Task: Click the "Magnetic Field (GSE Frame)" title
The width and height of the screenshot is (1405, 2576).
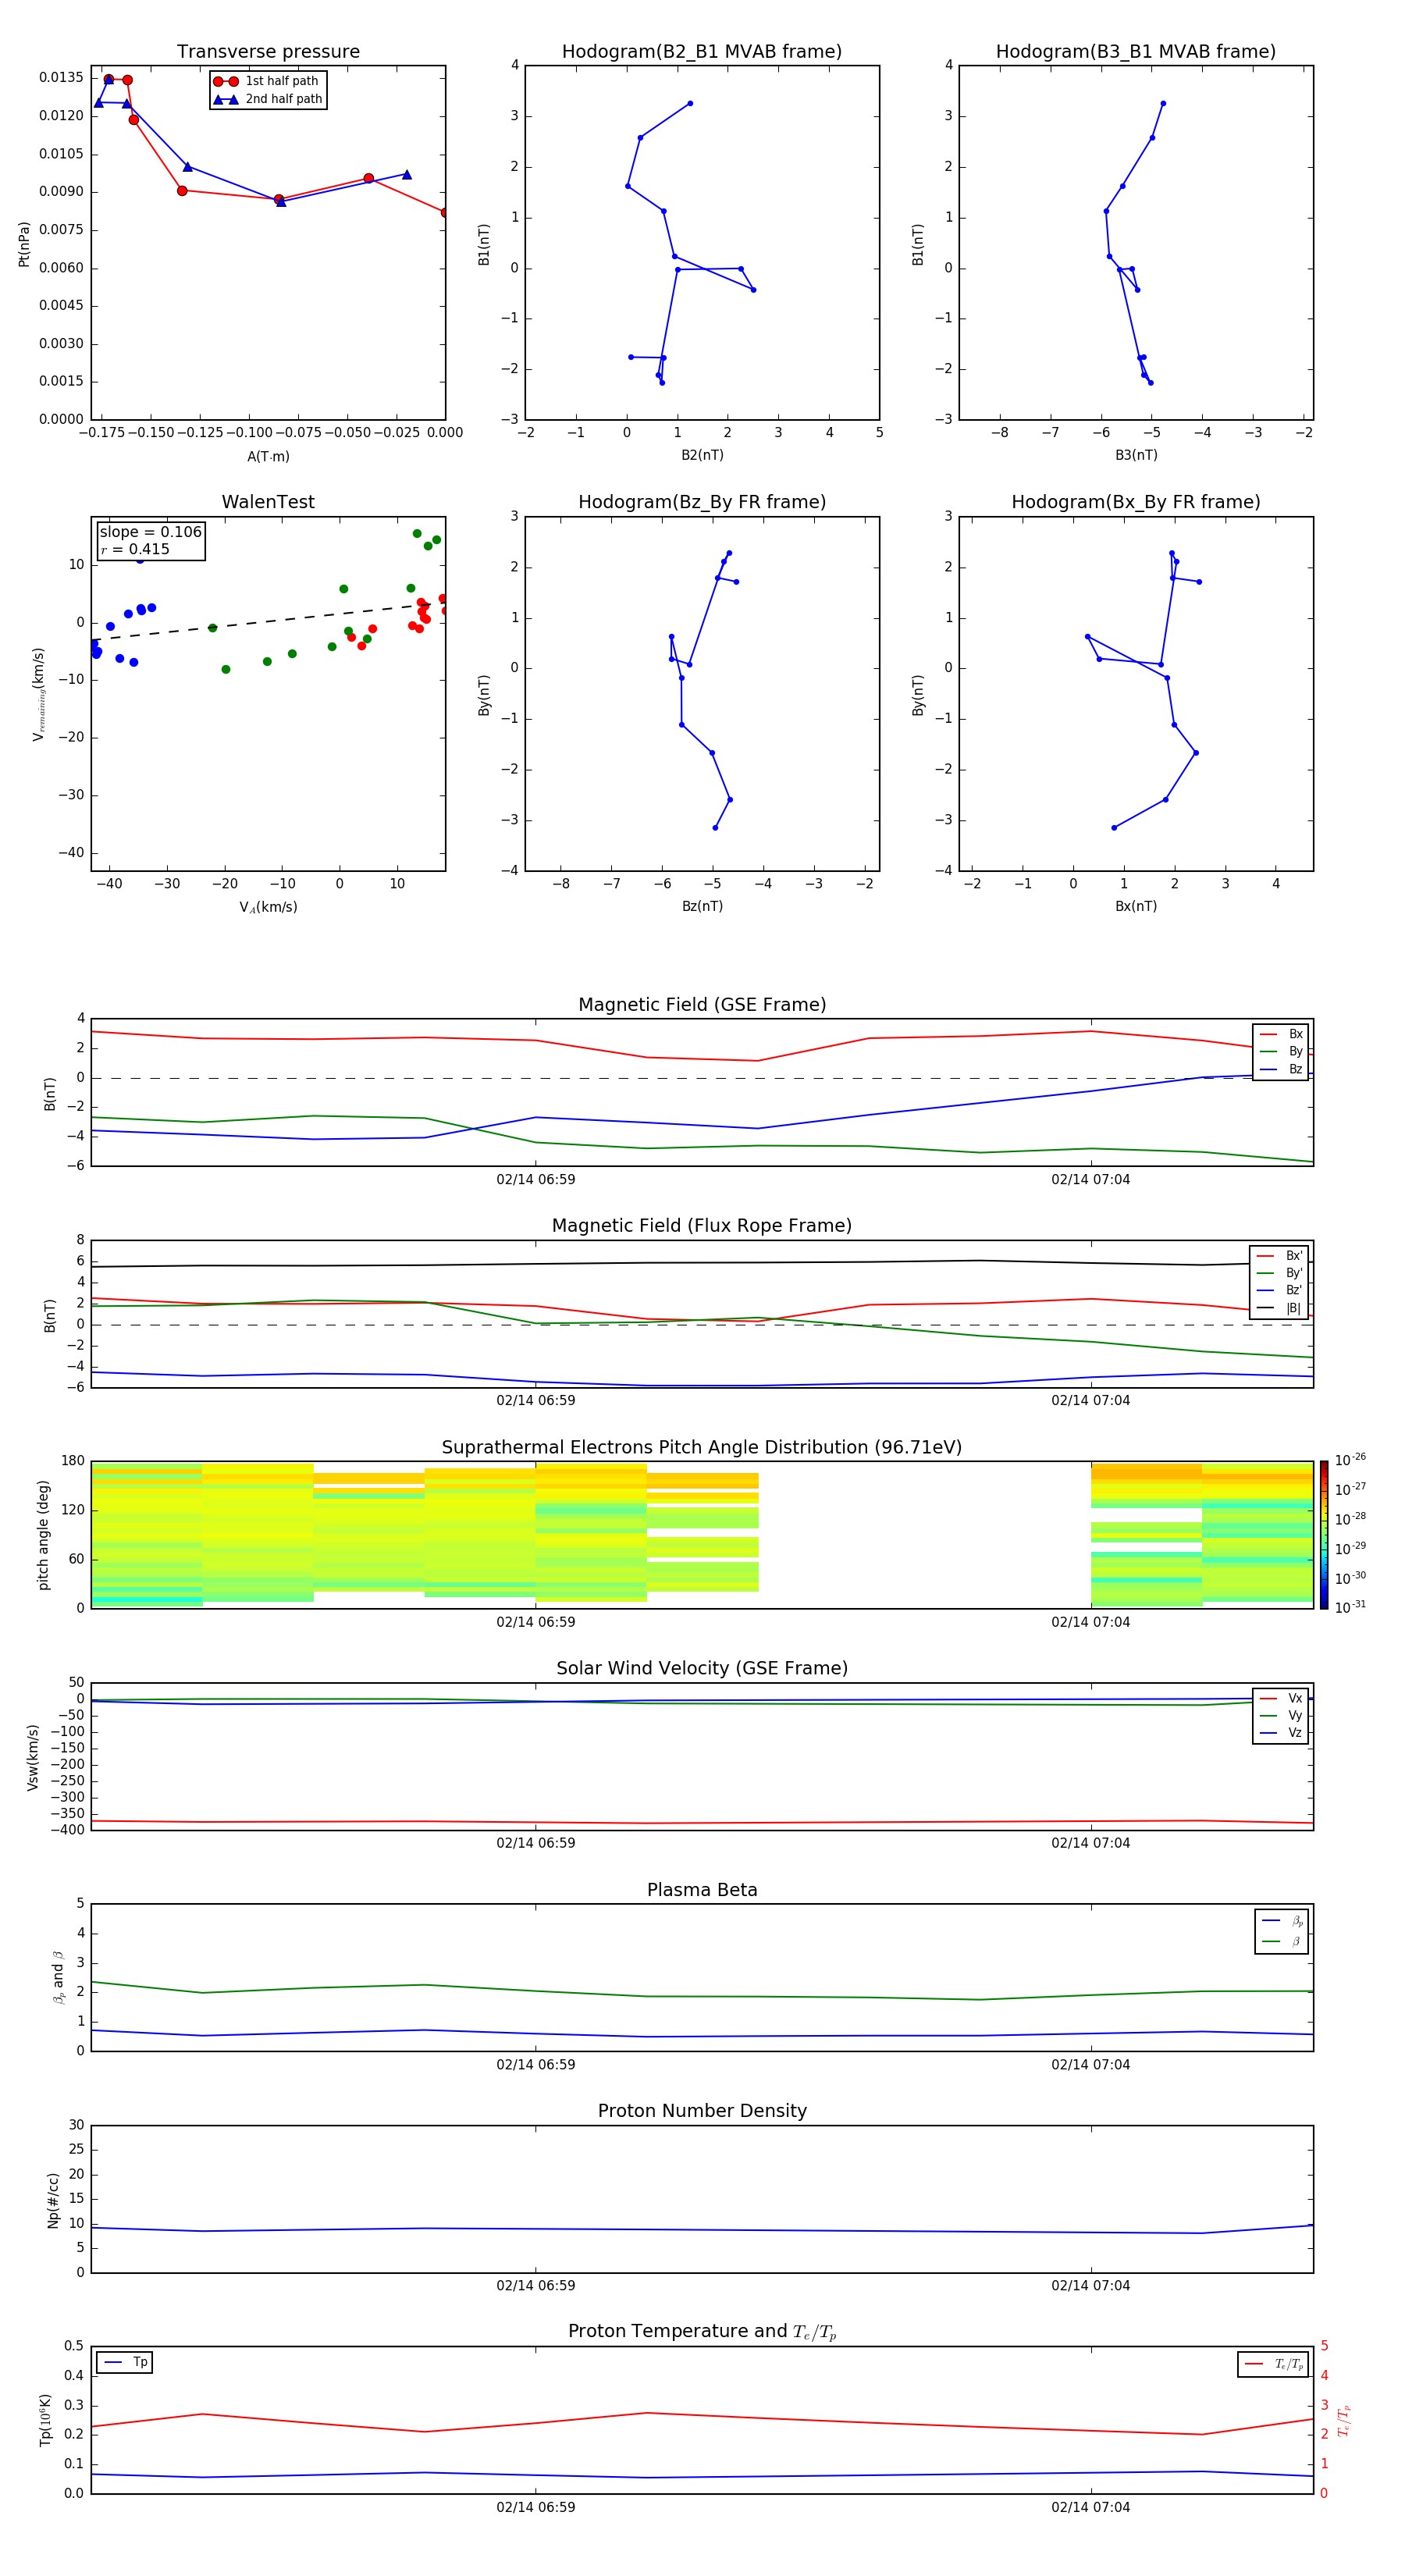Action: click(x=702, y=1005)
